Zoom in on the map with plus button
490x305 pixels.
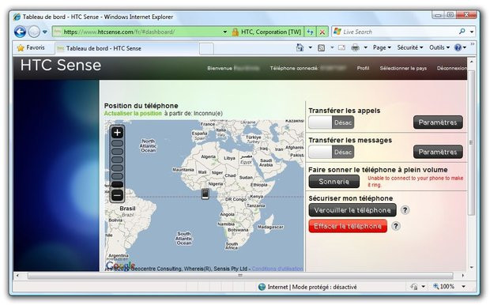[117, 133]
